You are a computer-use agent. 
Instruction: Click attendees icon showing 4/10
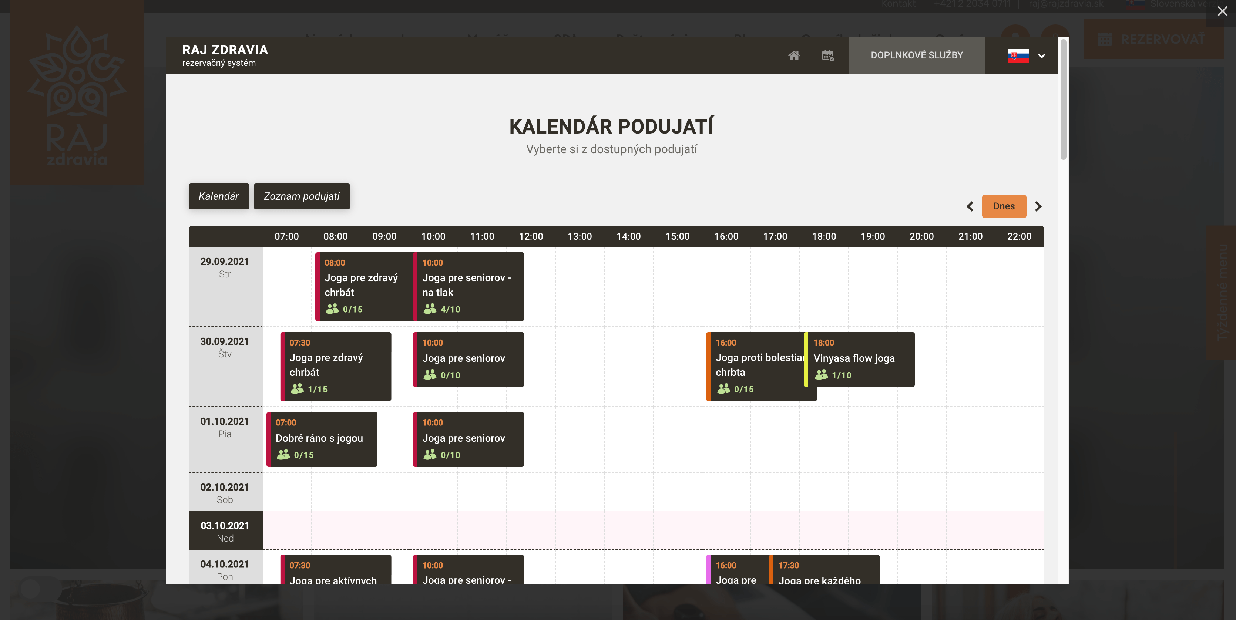tap(430, 309)
